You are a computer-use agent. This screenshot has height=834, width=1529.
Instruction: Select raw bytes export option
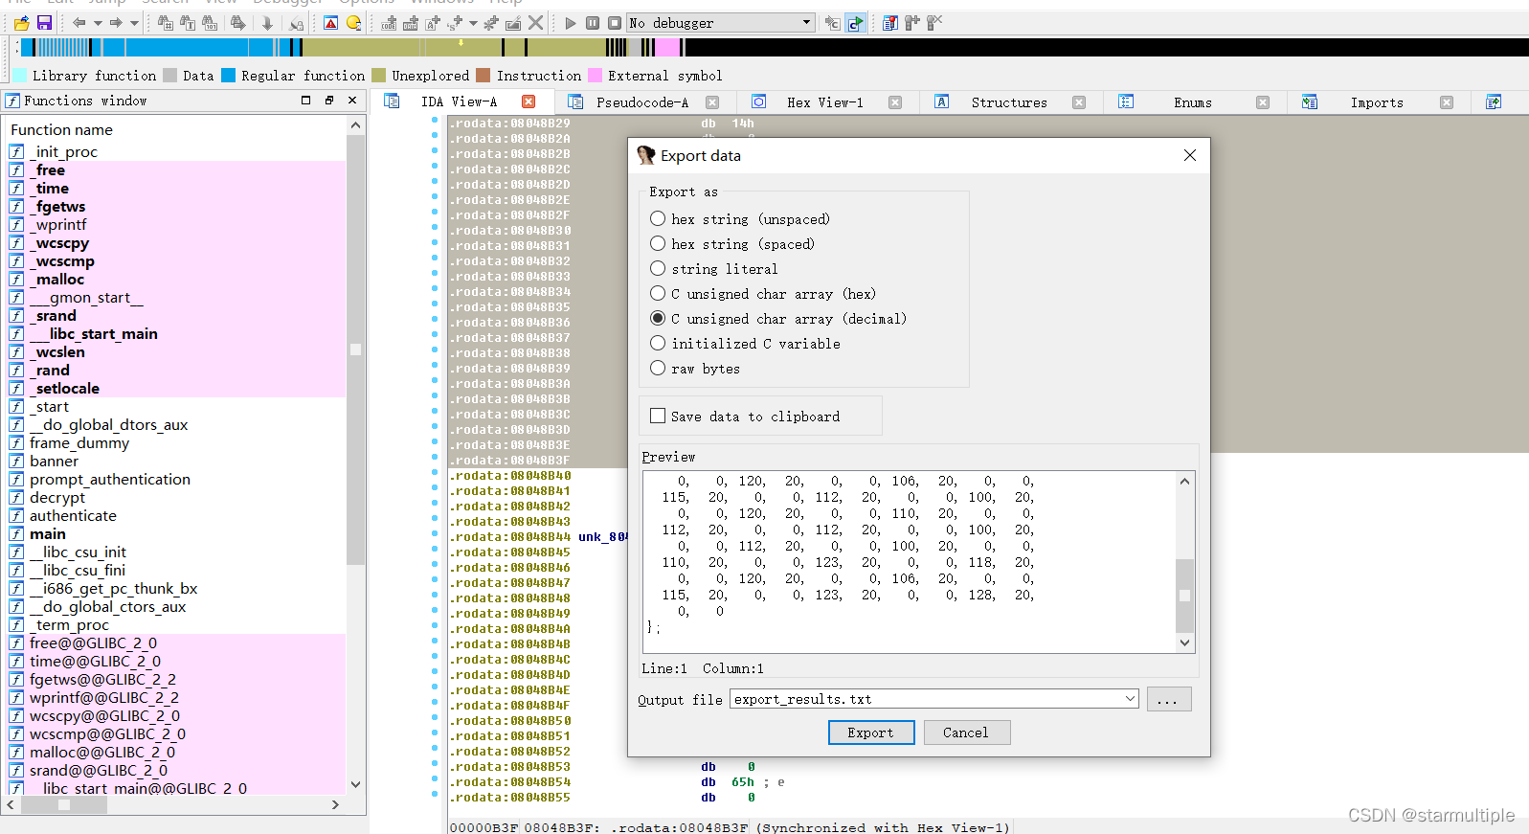(x=658, y=369)
